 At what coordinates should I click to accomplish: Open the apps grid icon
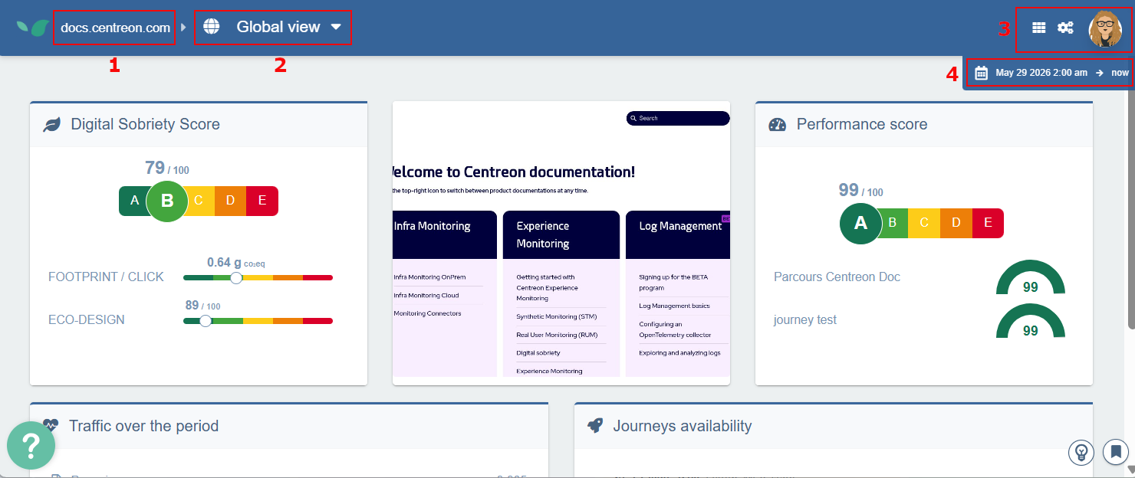(x=1038, y=28)
